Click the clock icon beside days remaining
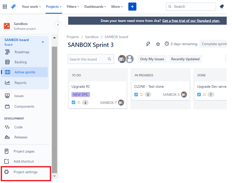Viewport: 232px width, 183px height. [x=167, y=44]
